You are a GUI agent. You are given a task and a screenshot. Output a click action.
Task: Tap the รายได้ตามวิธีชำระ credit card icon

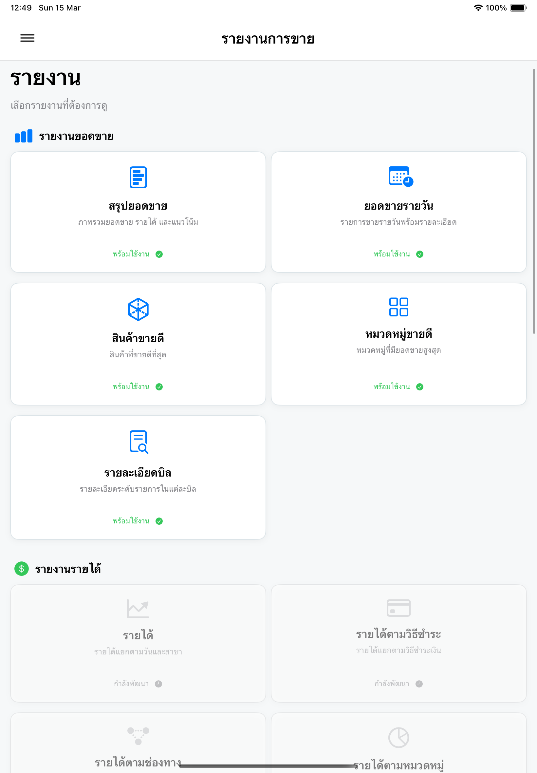click(398, 608)
